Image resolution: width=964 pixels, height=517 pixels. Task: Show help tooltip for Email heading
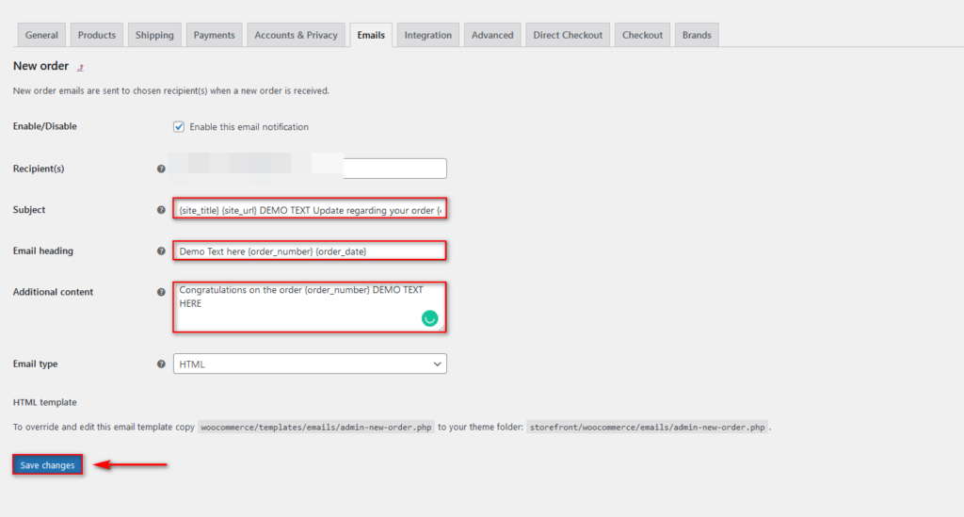pos(161,250)
